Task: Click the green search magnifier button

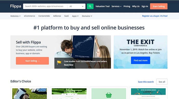Action: tap(90, 6)
